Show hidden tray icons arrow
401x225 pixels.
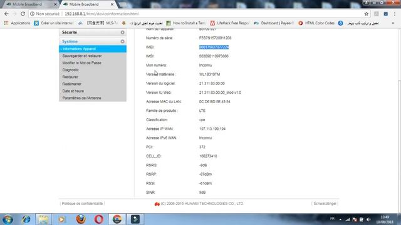pos(340,219)
